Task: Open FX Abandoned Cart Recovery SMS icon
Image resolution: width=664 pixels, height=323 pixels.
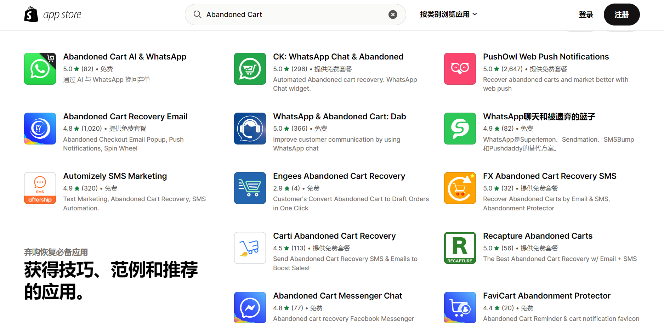Action: click(x=460, y=188)
